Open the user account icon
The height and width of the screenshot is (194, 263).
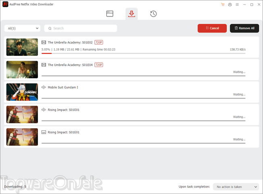point(230,4)
